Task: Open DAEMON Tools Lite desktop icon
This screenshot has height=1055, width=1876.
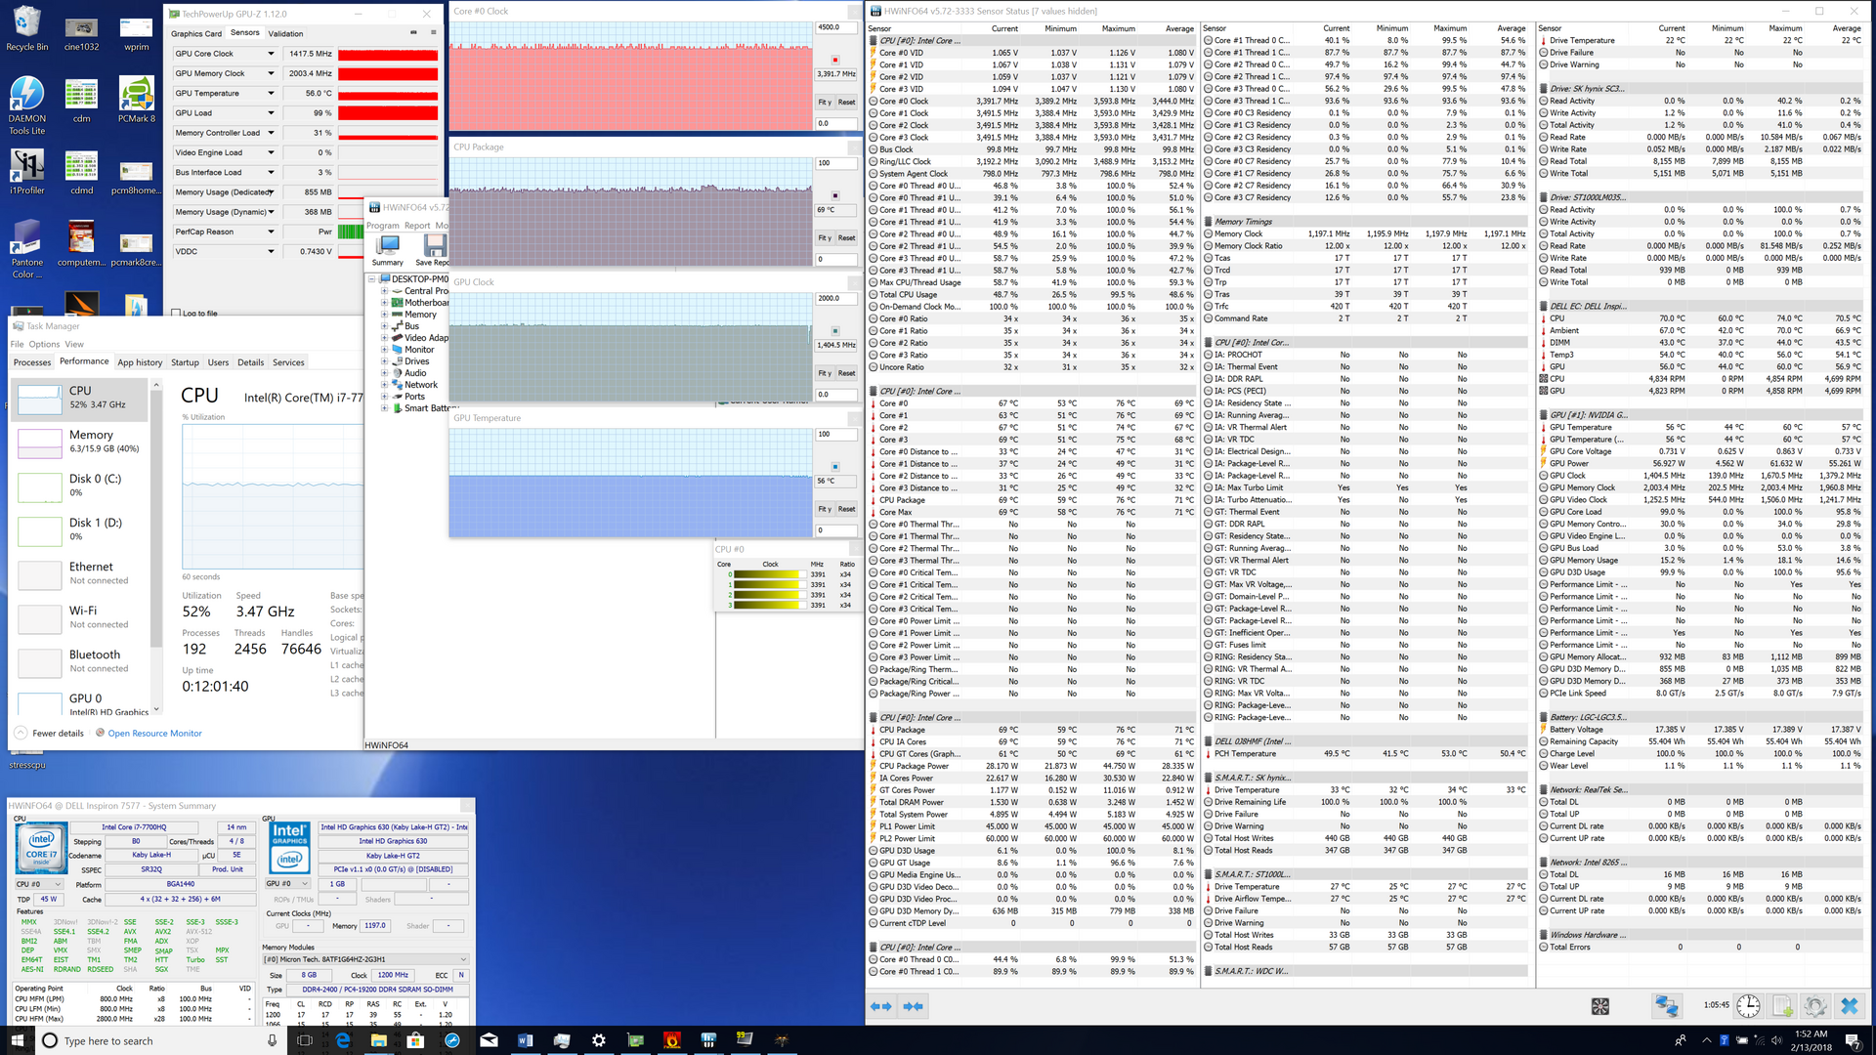Action: pyautogui.click(x=26, y=105)
